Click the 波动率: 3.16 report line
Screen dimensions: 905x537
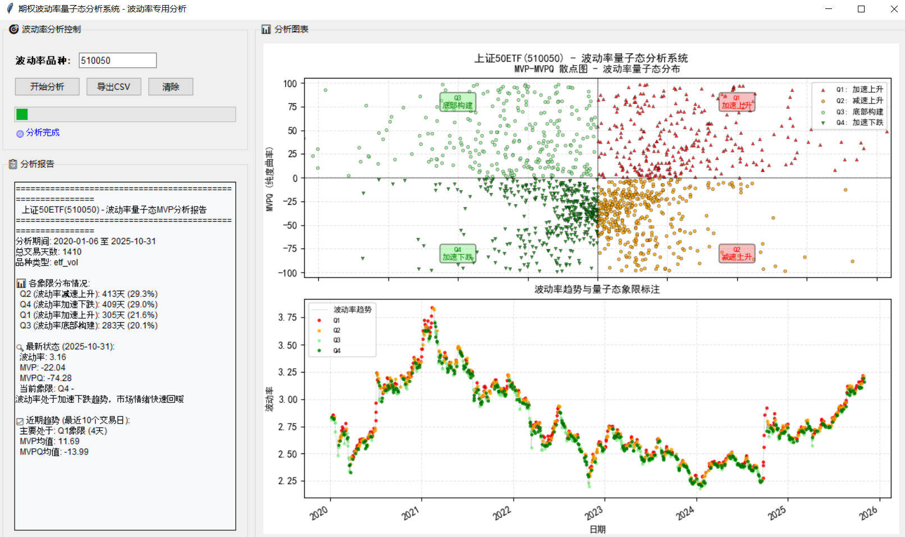coord(43,357)
